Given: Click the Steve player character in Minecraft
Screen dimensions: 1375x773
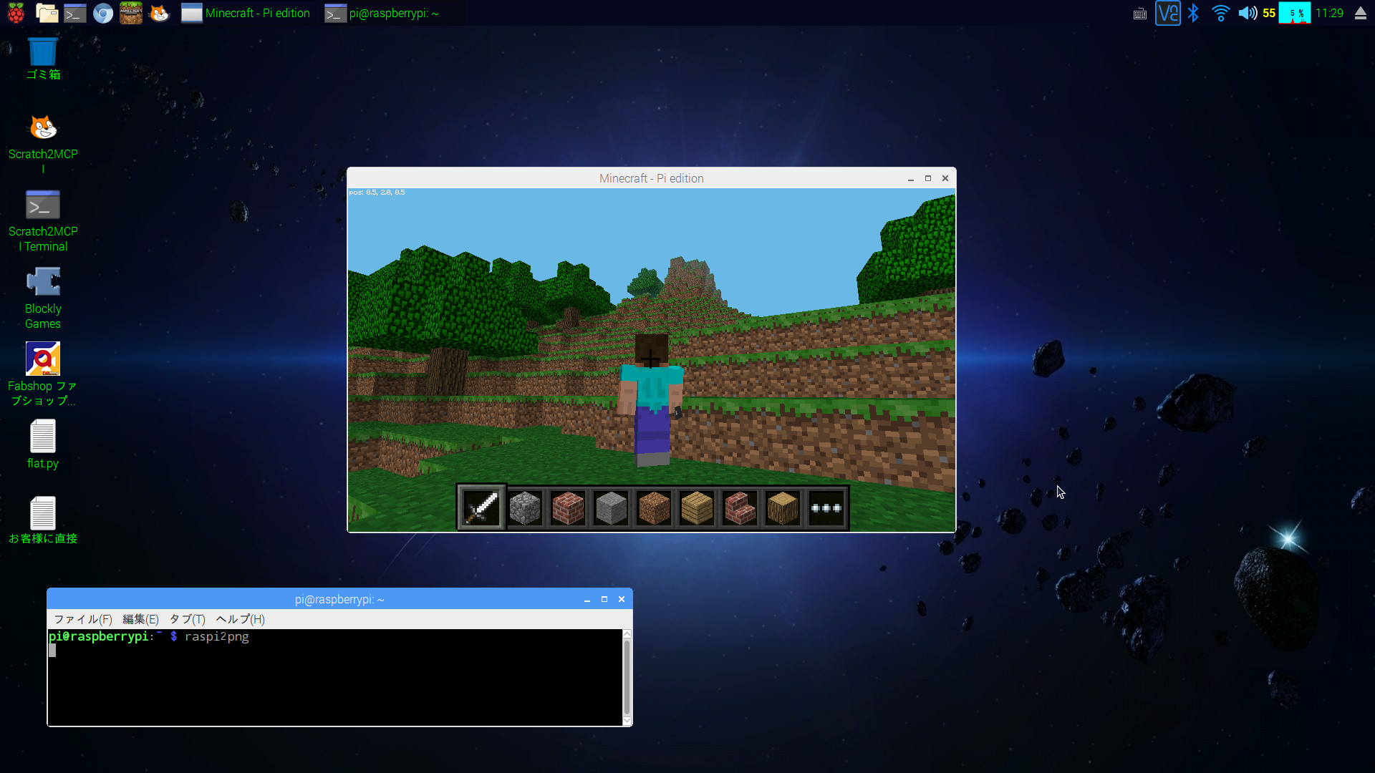Looking at the screenshot, I should [651, 399].
